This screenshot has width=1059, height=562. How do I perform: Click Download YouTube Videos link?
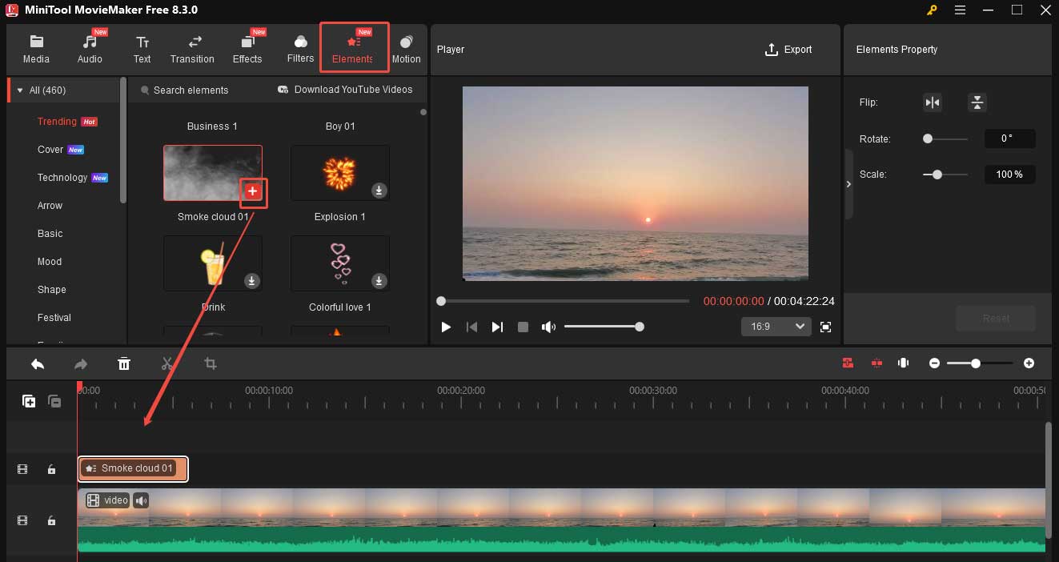coord(345,90)
